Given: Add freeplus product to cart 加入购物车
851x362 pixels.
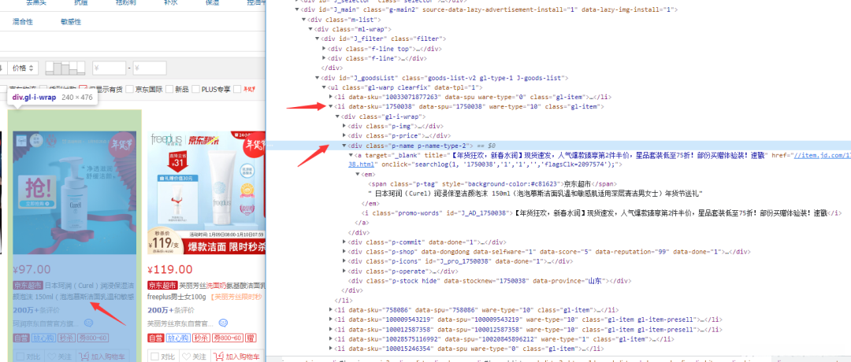Looking at the screenshot, I should (238, 357).
